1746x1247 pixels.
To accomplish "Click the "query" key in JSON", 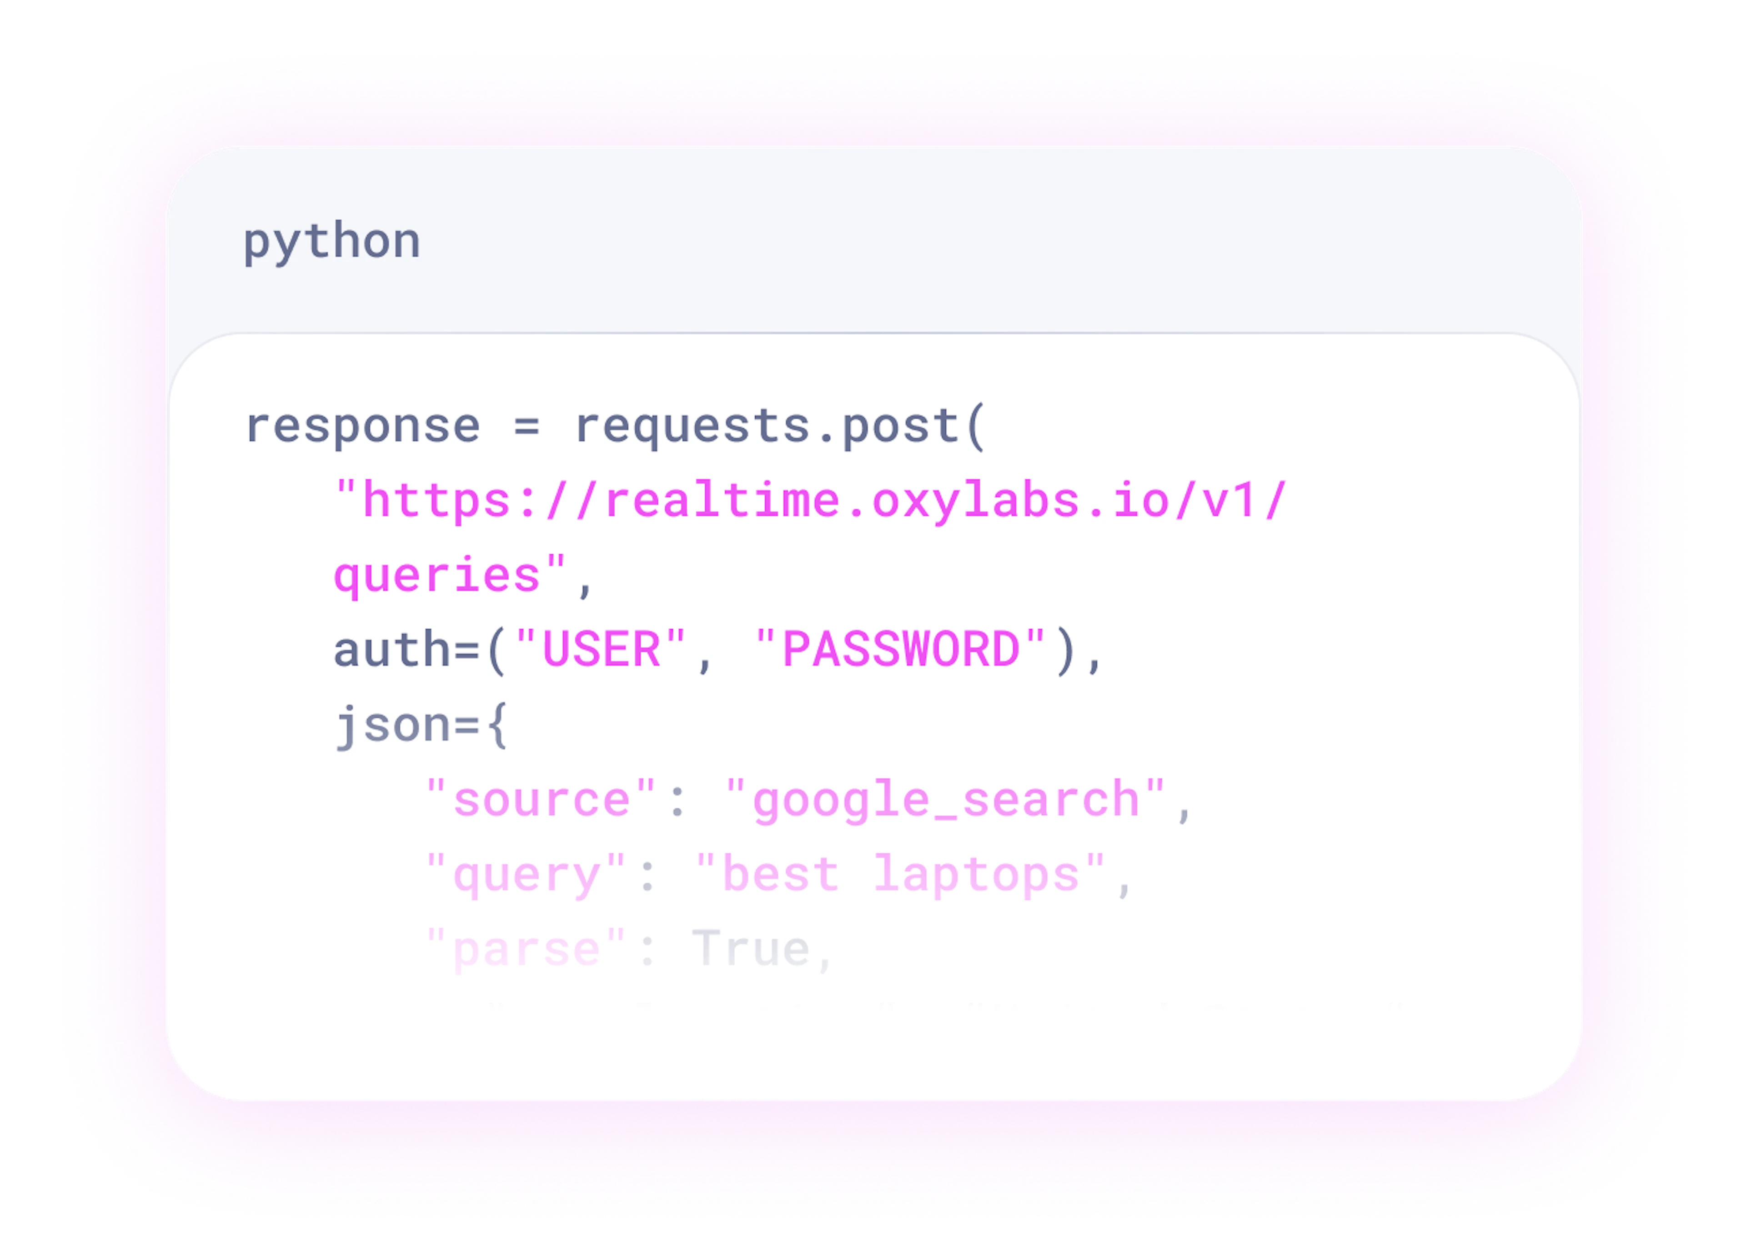I will (526, 876).
